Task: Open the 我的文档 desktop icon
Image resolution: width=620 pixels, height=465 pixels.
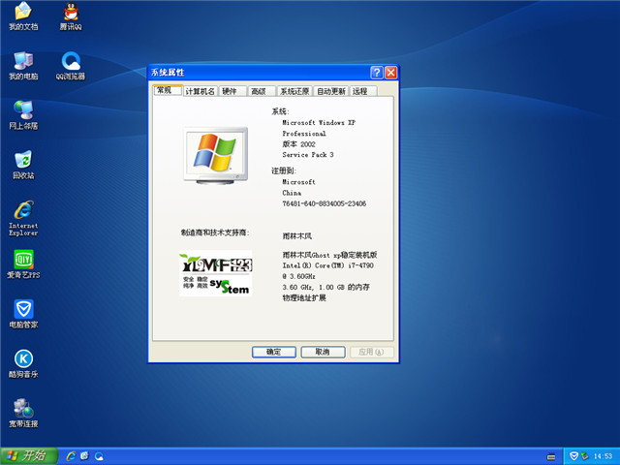Action: pyautogui.click(x=23, y=16)
